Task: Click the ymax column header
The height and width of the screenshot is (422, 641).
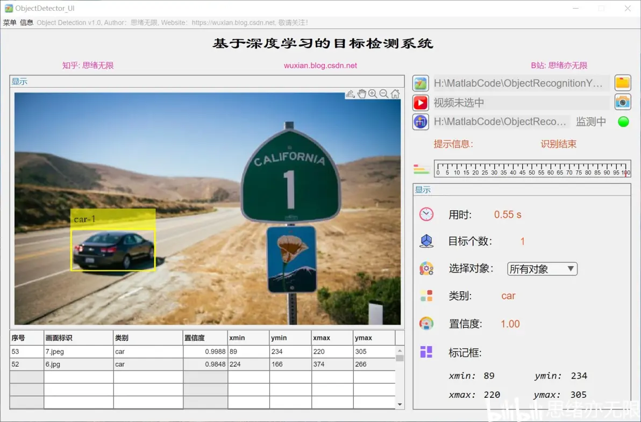Action: pyautogui.click(x=374, y=338)
